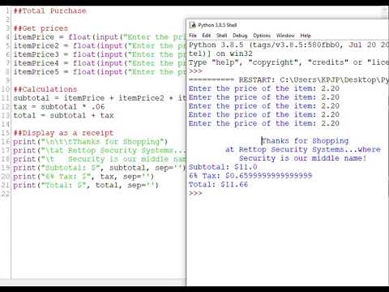
Task: Click line number 10 in editor gutter
Action: pyautogui.click(x=6, y=89)
